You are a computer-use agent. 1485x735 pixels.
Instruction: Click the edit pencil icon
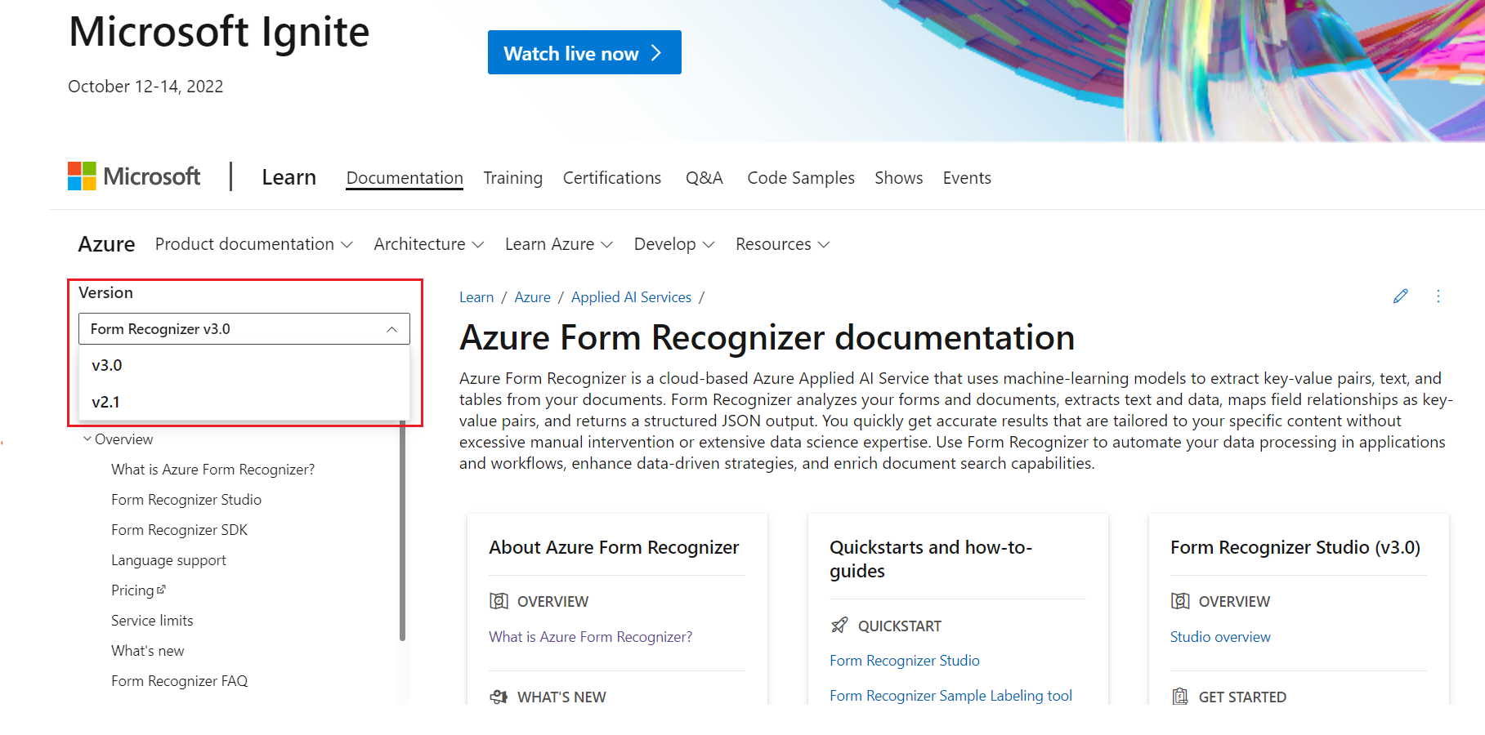(x=1400, y=296)
